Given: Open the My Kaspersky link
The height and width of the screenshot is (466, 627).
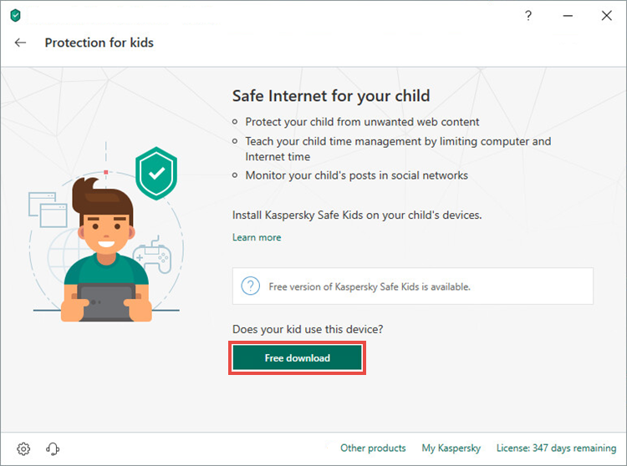Looking at the screenshot, I should 451,448.
